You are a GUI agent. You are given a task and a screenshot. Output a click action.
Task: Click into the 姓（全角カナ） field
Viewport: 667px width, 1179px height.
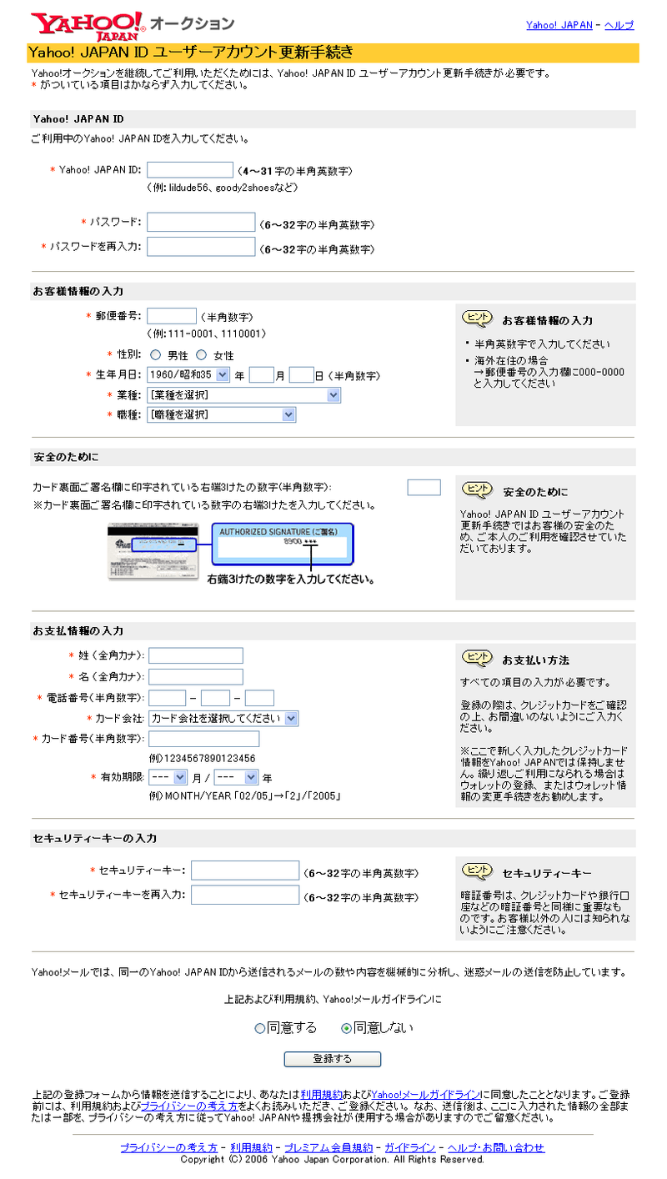point(196,655)
